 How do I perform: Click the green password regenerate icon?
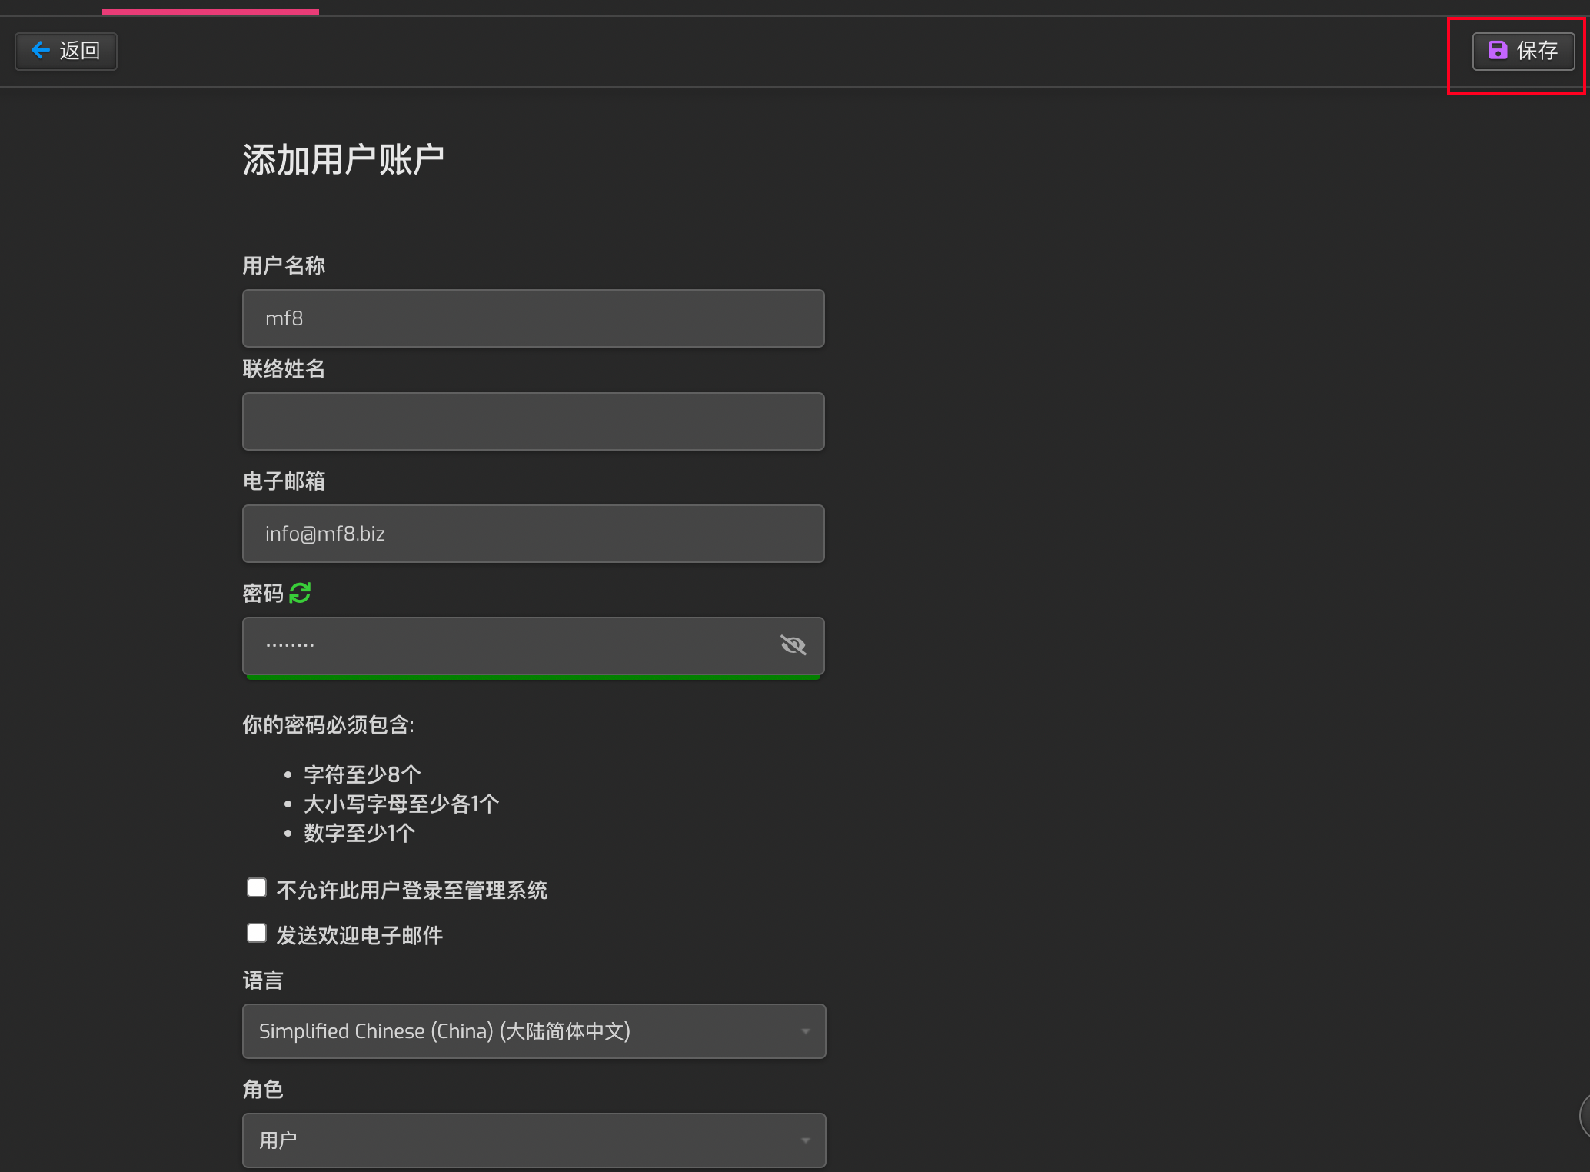pos(300,593)
